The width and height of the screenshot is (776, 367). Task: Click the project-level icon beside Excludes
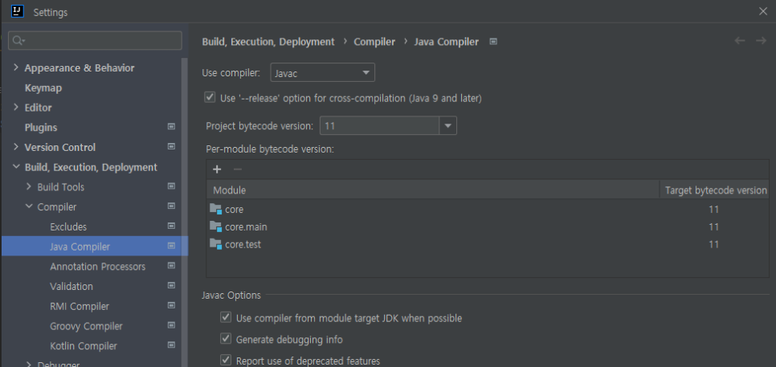point(171,226)
